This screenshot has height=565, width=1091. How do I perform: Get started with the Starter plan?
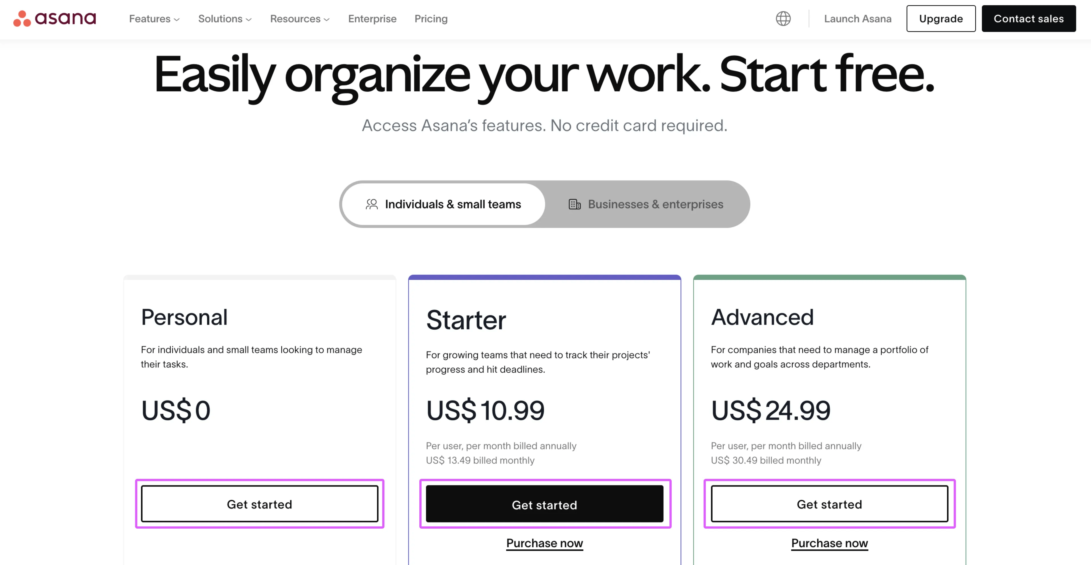[545, 504]
